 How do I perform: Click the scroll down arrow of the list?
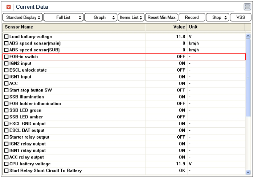pyautogui.click(x=248, y=172)
